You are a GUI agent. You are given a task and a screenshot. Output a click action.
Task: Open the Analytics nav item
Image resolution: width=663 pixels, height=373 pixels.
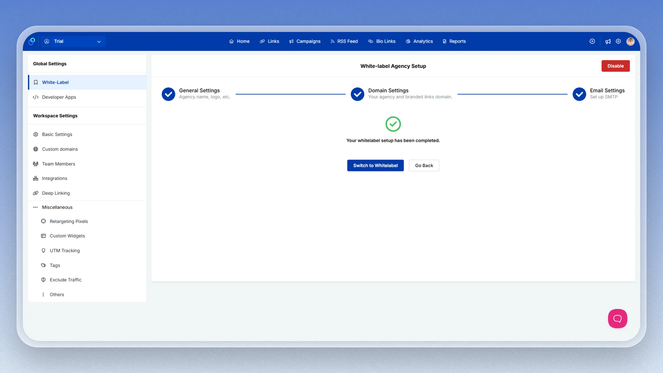coord(419,41)
